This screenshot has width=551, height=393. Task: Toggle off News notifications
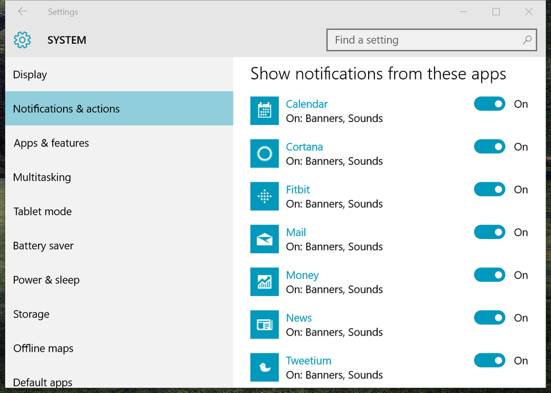[x=489, y=317]
